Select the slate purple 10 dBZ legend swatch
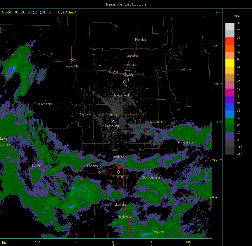Image resolution: width=252 pixels, height=246 pixels. click(230, 136)
